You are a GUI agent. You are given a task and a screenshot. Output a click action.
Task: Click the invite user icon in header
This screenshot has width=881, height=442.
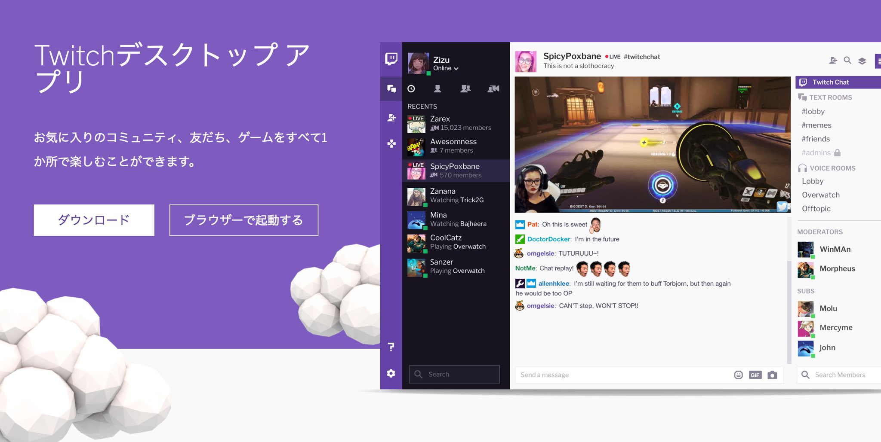(833, 61)
